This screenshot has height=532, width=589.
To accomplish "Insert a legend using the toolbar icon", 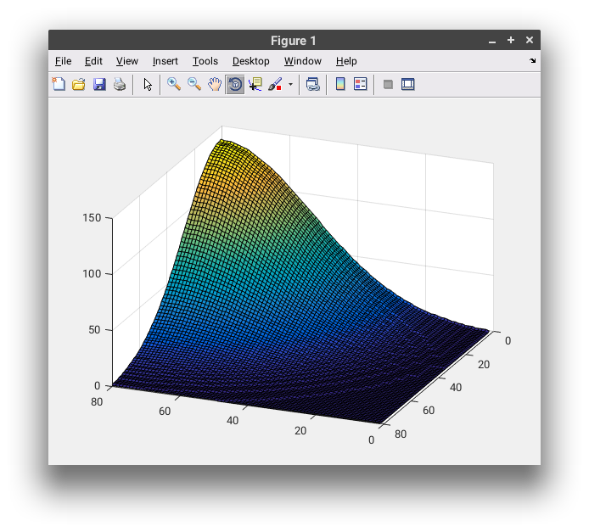I will pos(361,84).
